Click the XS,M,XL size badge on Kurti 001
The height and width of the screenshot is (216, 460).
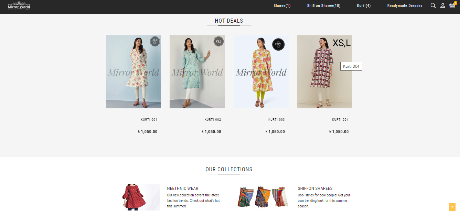coord(155,41)
